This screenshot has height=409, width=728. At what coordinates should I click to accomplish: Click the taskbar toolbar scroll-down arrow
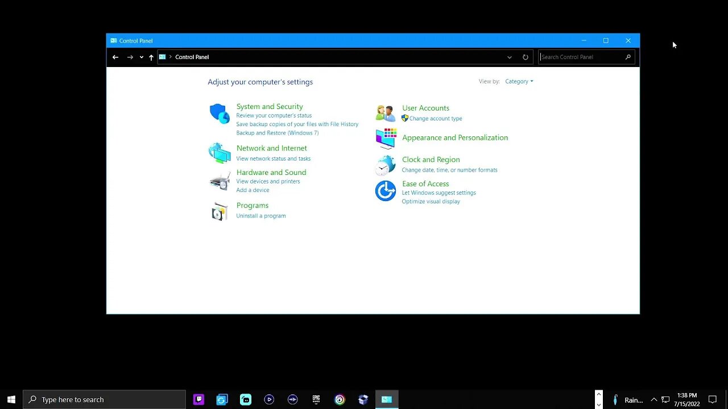pyautogui.click(x=599, y=404)
